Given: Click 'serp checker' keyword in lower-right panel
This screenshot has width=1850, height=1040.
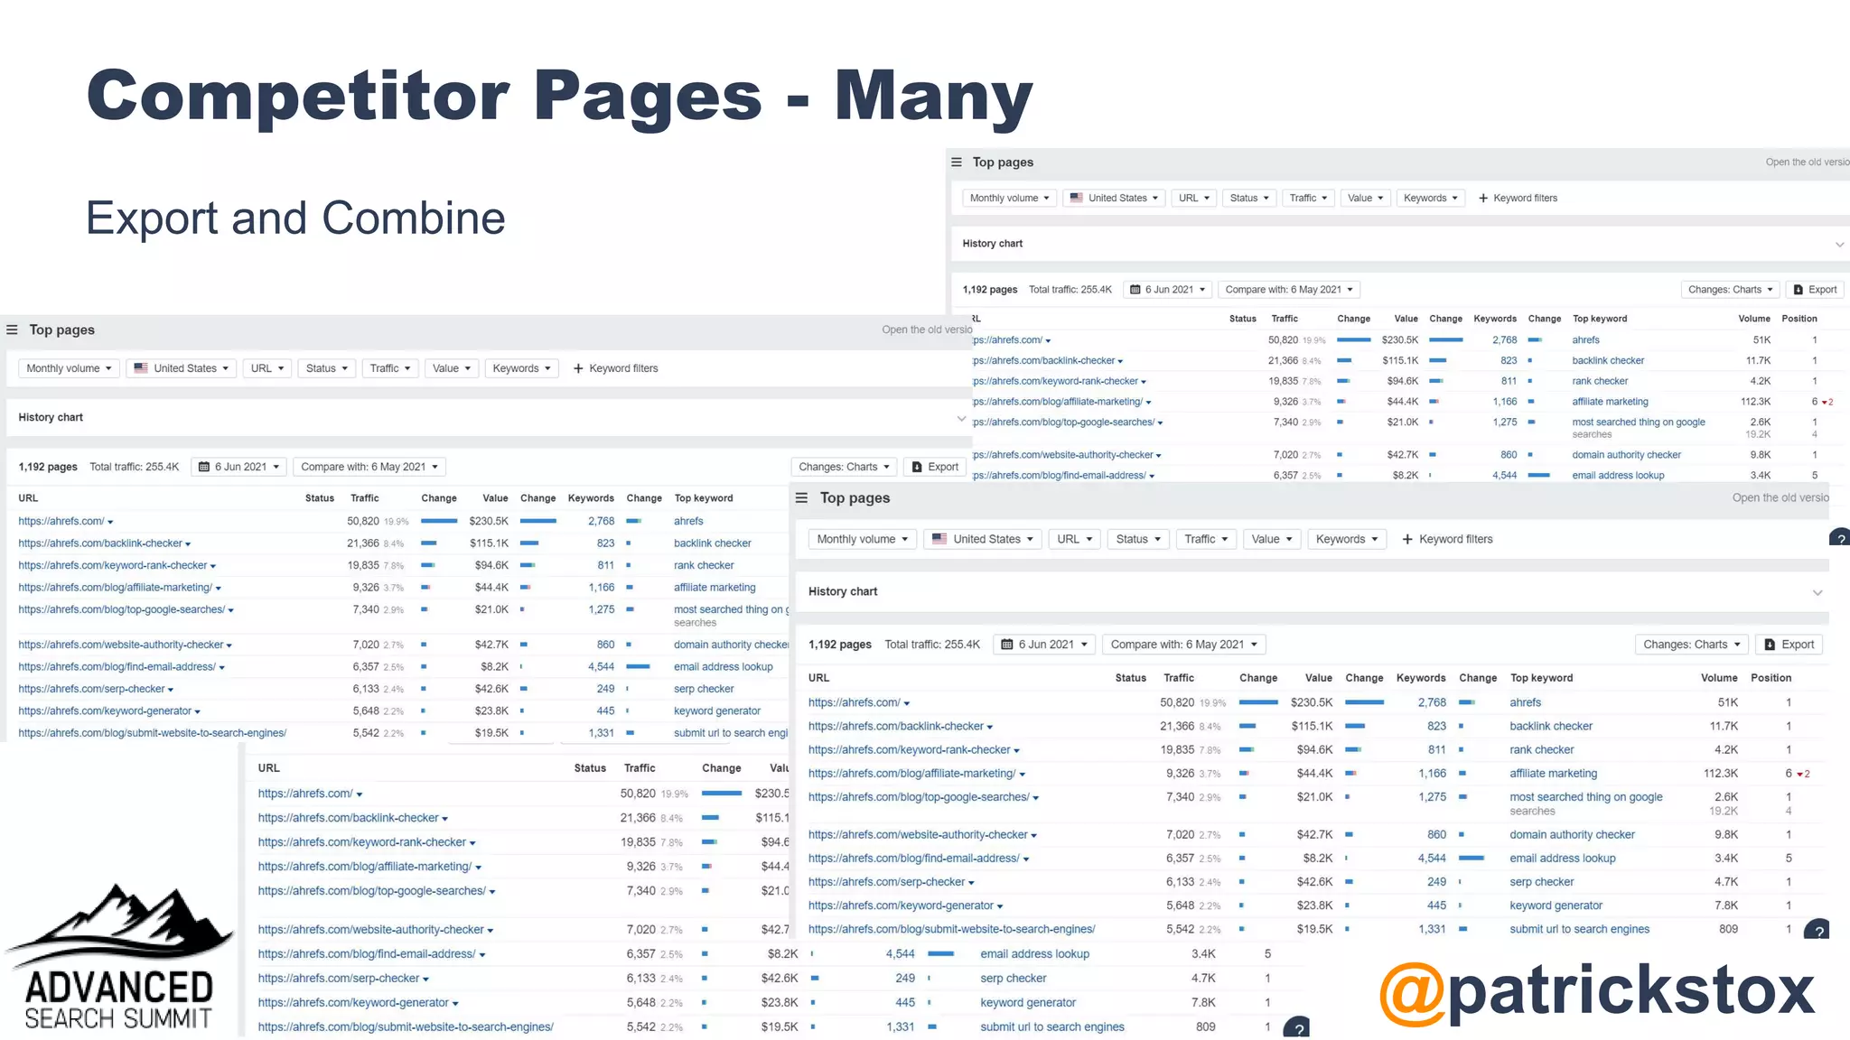Looking at the screenshot, I should 1541,882.
